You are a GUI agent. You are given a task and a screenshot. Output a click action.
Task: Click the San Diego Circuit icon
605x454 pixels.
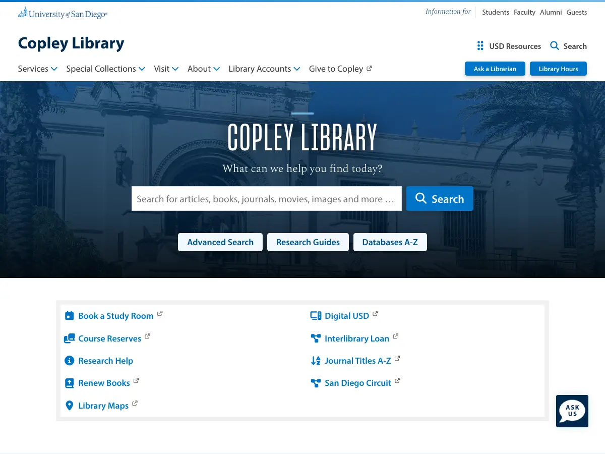click(x=316, y=383)
